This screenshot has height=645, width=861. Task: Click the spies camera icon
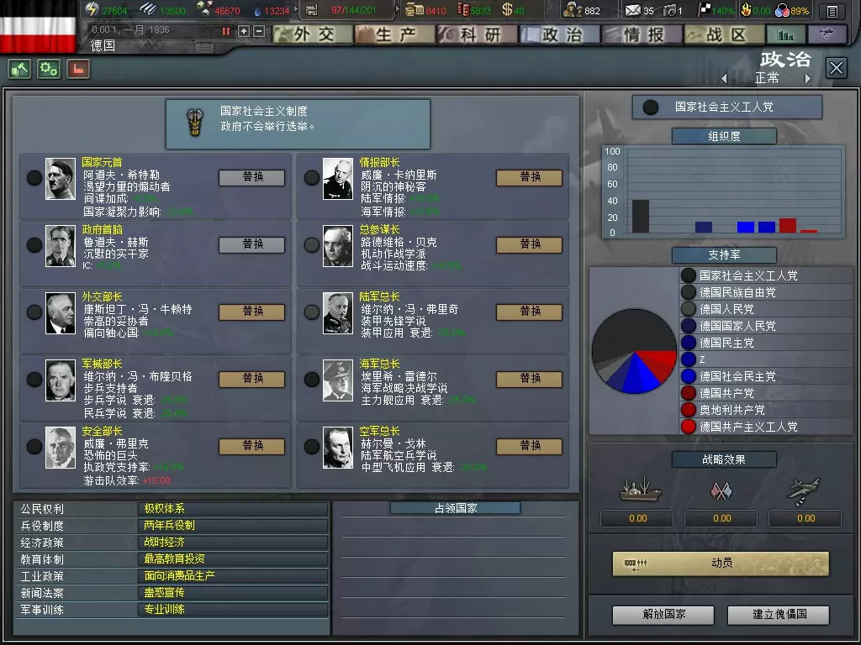click(669, 10)
